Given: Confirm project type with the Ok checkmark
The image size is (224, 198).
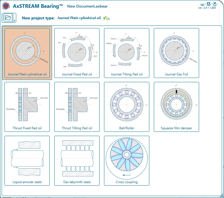Looking at the screenshot, I should tap(107, 18).
